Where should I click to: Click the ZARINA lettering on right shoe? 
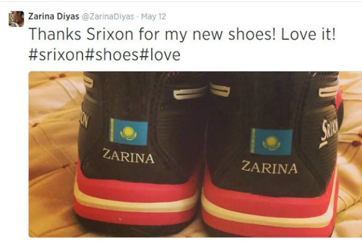(269, 167)
